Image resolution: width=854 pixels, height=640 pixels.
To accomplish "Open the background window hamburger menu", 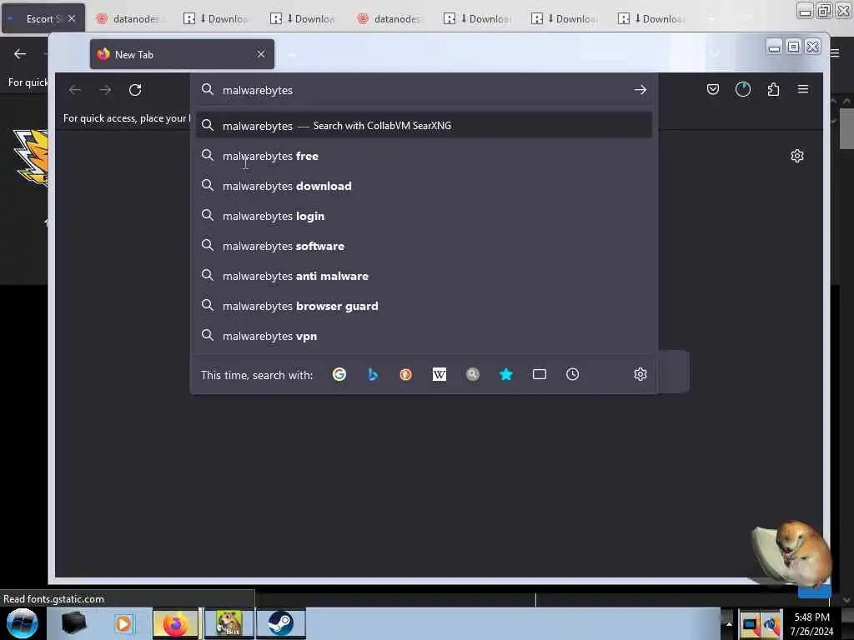I will pyautogui.click(x=836, y=53).
